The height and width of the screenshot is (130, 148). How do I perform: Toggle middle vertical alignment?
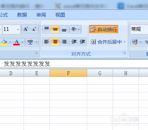tap(55, 29)
